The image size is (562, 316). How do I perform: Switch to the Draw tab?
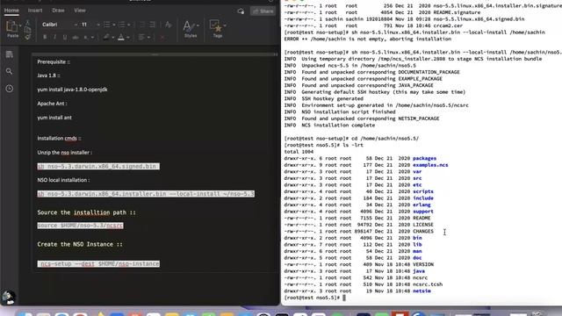[x=58, y=11]
